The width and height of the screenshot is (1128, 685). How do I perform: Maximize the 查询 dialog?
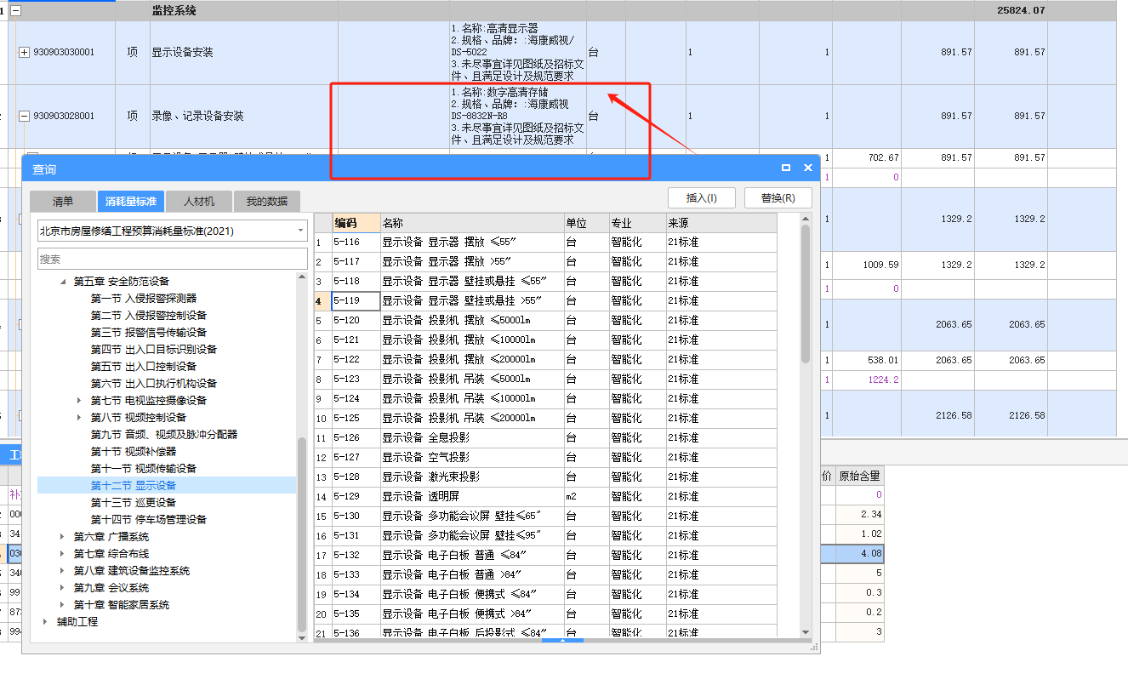pos(786,168)
